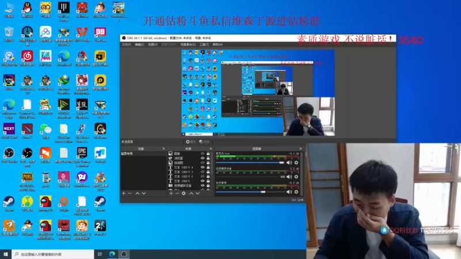
Task: Open NZXT CAM desktop shortcut
Action: 9,131
